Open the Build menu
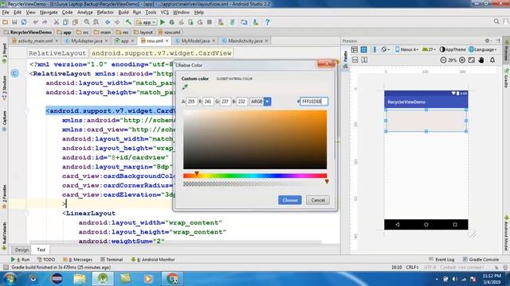The height and width of the screenshot is (286, 510). 124,13
